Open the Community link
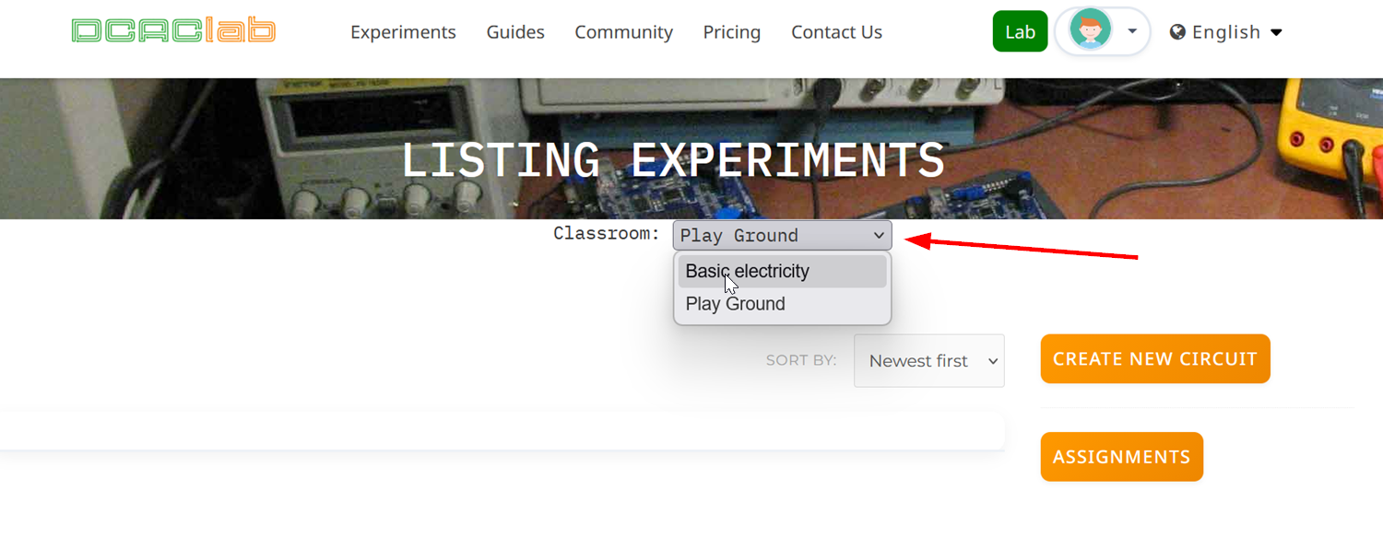The width and height of the screenshot is (1383, 538). pyautogui.click(x=623, y=32)
